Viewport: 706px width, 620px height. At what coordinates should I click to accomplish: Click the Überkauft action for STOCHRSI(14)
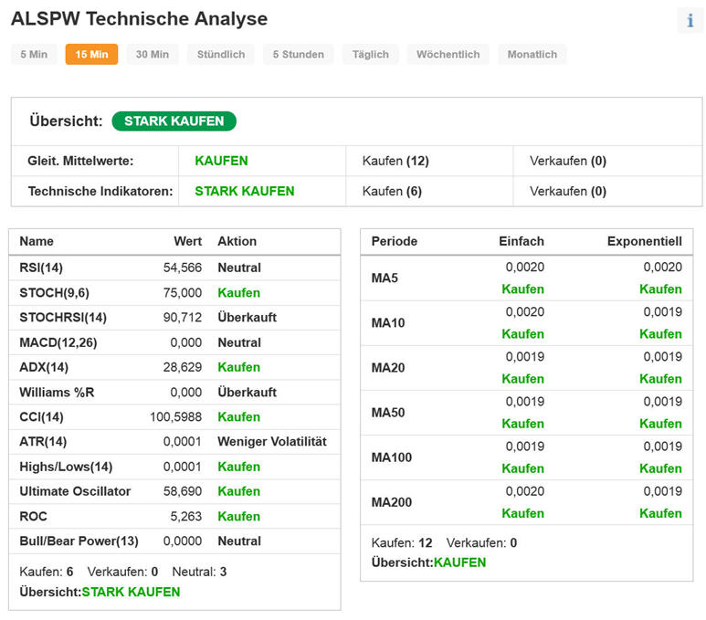pyautogui.click(x=247, y=318)
